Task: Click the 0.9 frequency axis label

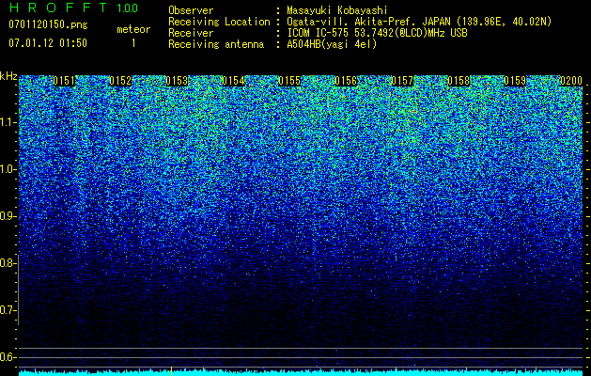Action: [x=8, y=216]
